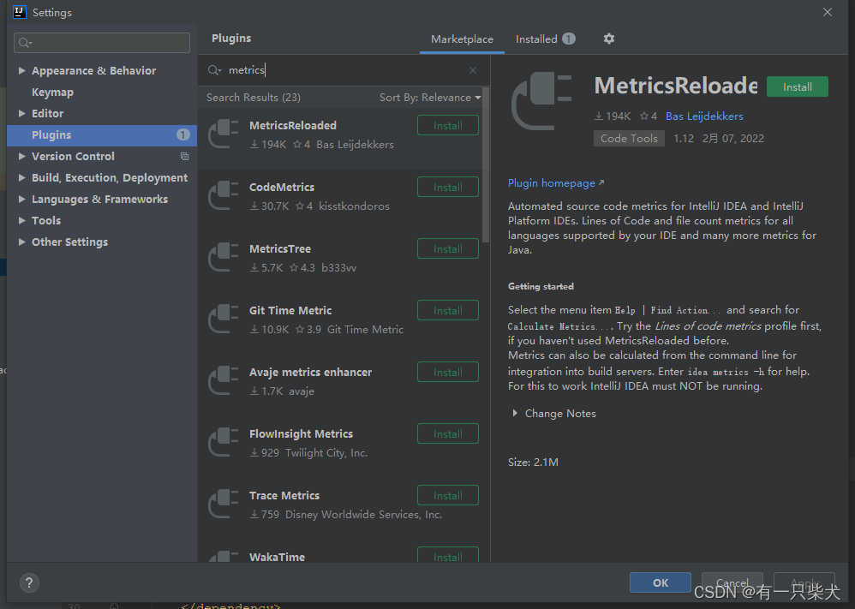Install the MetricsReloaded plugin from details pane
This screenshot has height=609, width=855.
(797, 87)
